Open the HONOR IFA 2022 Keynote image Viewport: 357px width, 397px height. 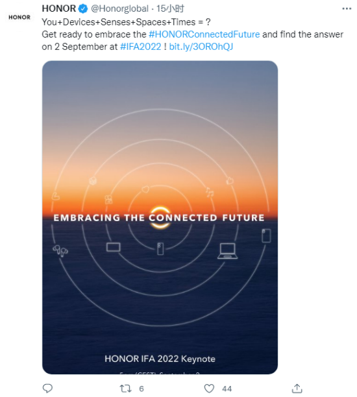coord(160,217)
